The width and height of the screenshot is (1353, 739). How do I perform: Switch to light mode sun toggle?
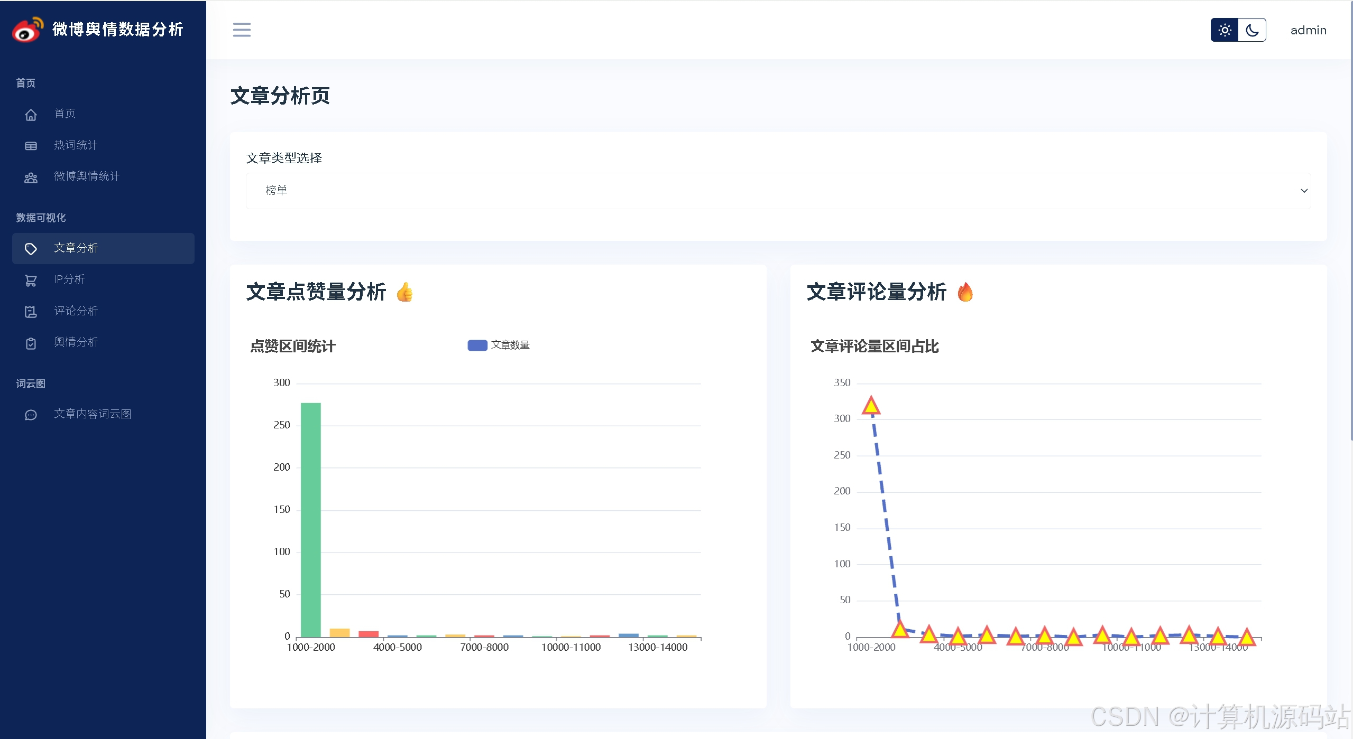[x=1225, y=30]
